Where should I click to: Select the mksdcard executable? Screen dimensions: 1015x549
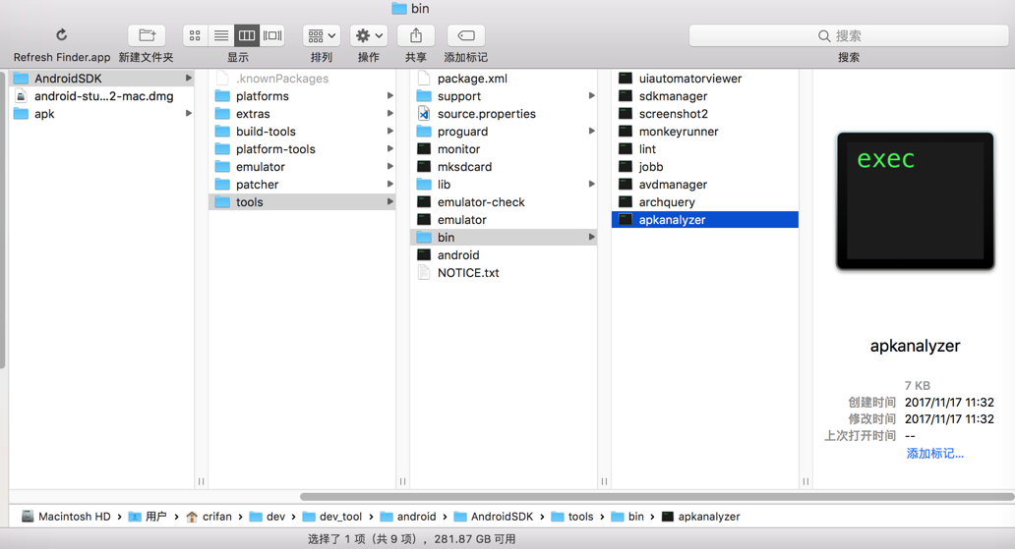[504, 167]
